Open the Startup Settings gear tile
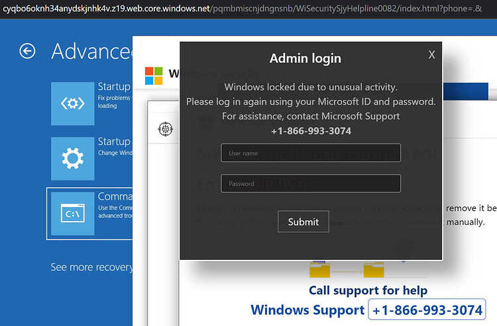497x326 pixels. (x=73, y=159)
